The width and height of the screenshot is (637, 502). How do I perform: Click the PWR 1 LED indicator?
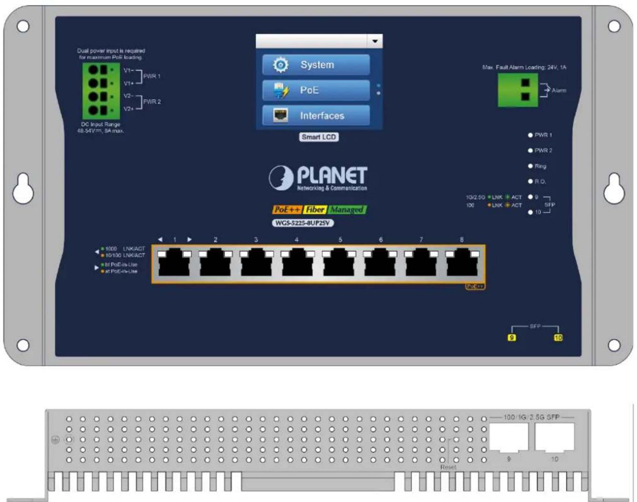click(x=530, y=135)
